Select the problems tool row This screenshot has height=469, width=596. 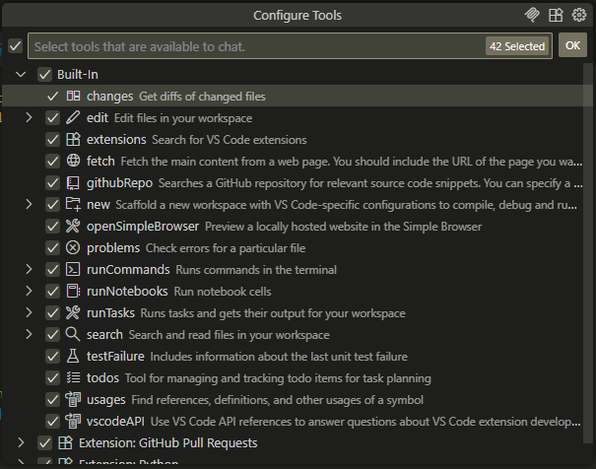(x=296, y=248)
